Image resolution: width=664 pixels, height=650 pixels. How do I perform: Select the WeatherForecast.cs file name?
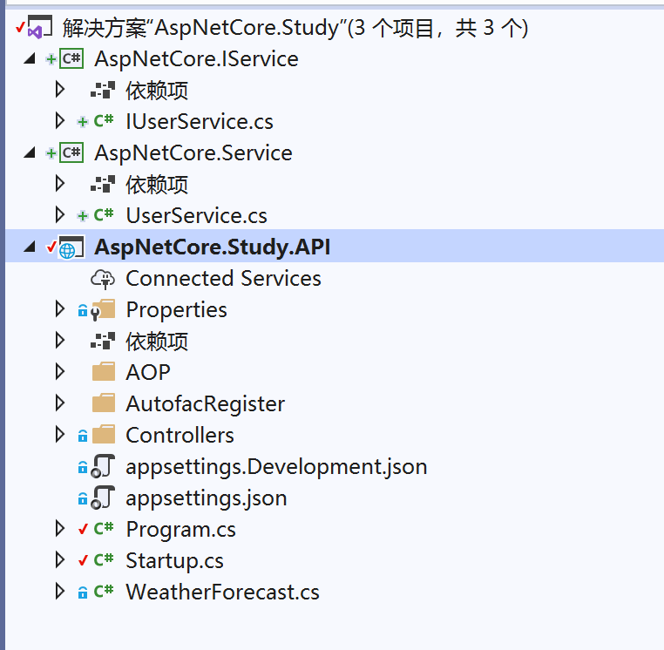point(223,592)
